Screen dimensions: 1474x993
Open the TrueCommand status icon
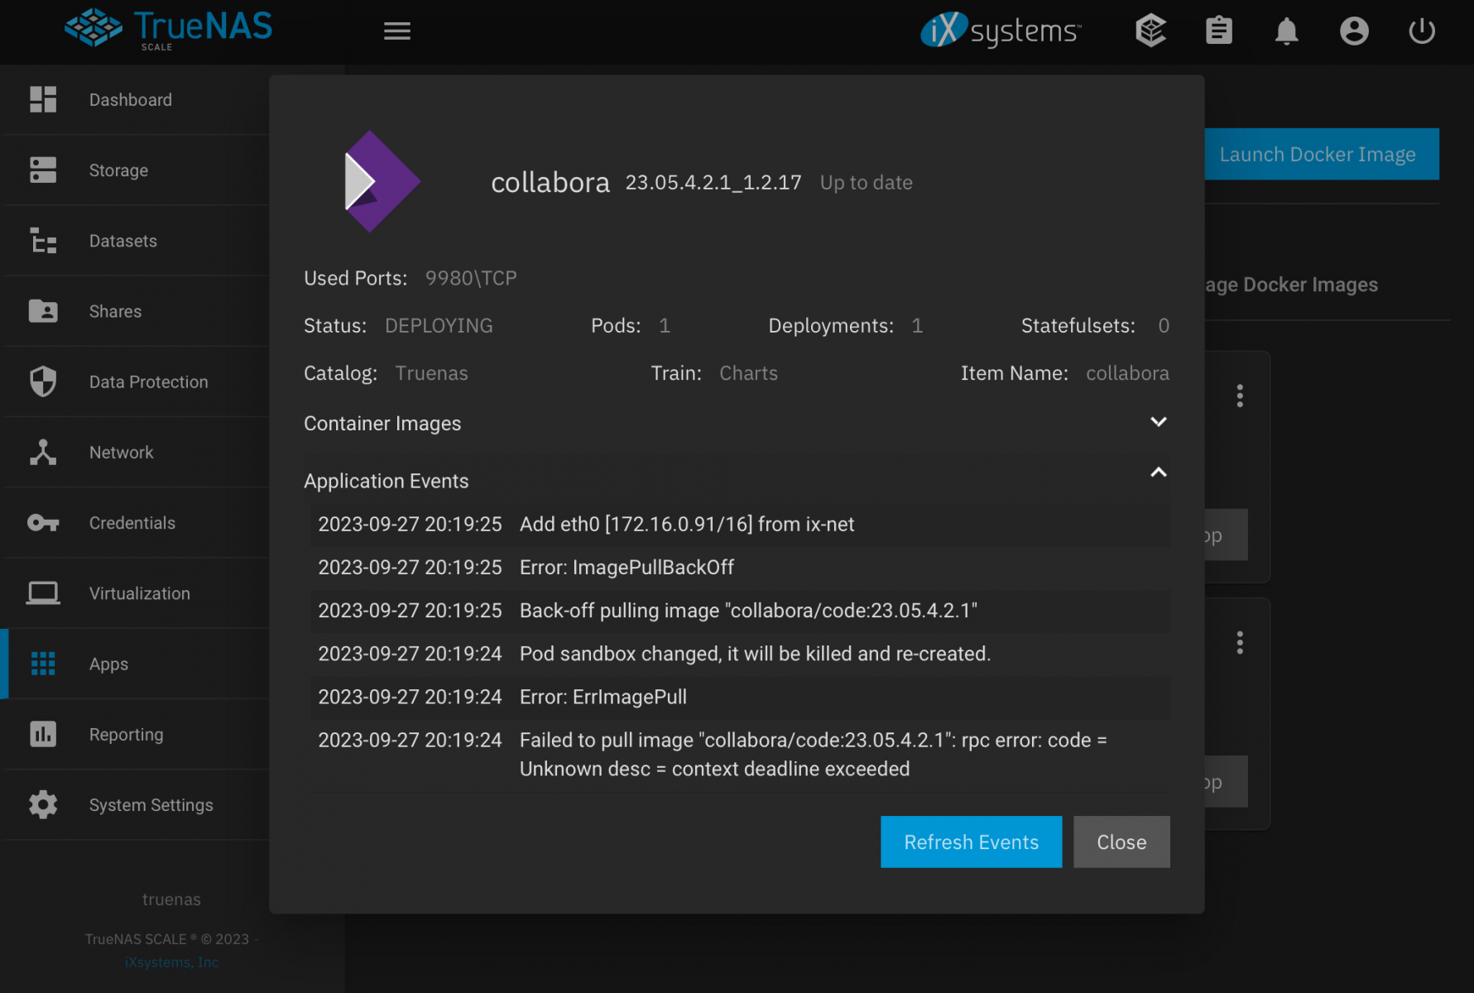click(x=1151, y=31)
